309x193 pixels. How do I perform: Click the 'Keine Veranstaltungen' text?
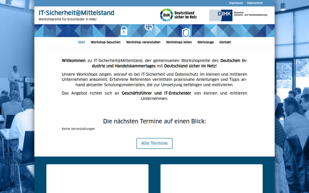[x=78, y=129]
